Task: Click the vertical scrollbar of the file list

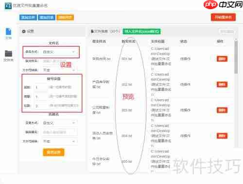Action: coord(236,57)
